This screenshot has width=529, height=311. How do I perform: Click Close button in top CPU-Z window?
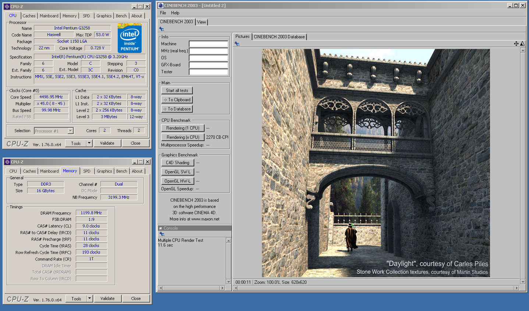point(135,143)
